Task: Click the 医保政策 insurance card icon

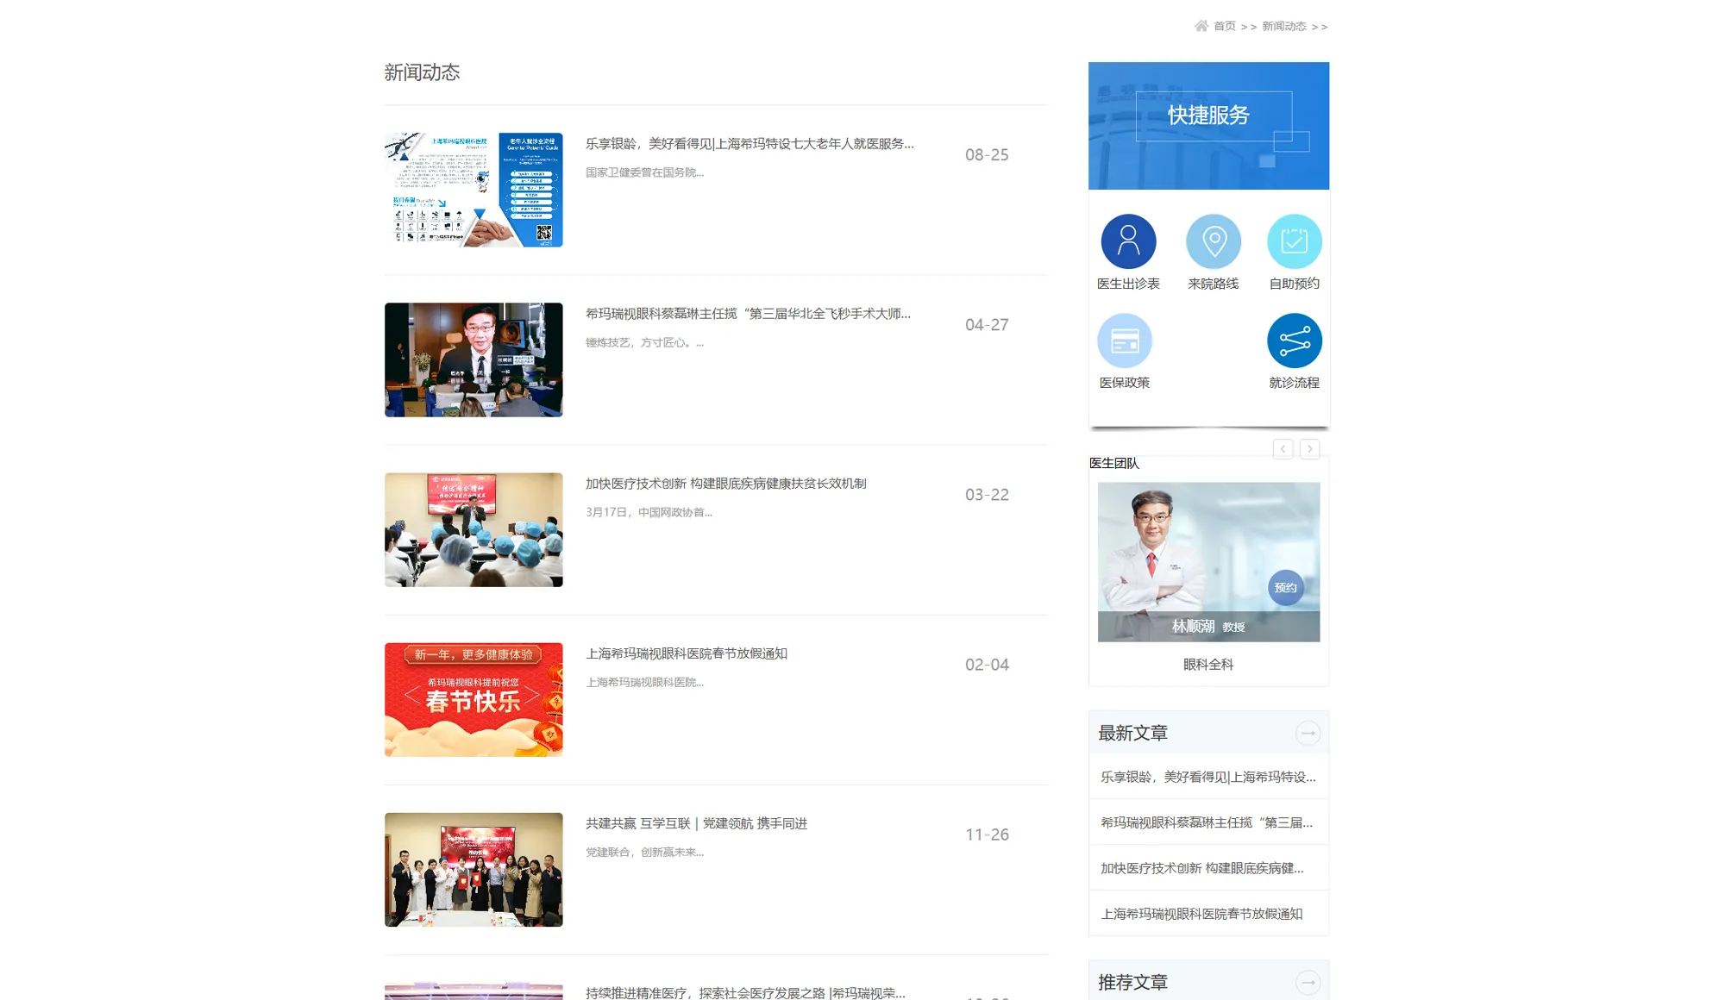Action: point(1124,341)
